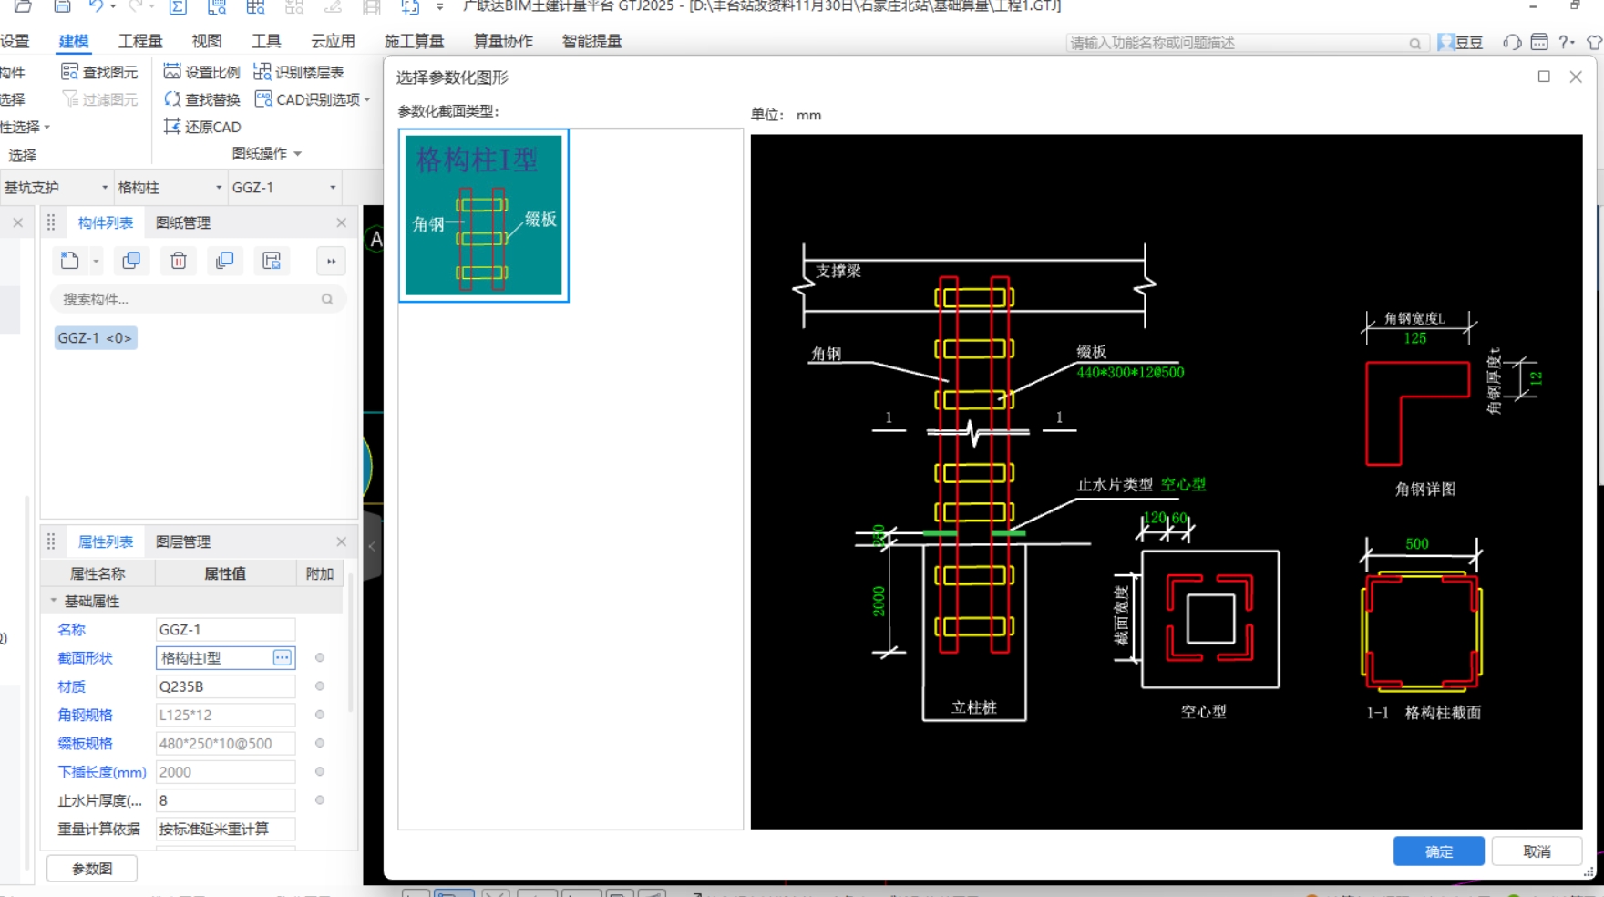The height and width of the screenshot is (897, 1604).
Task: Click the copy component icon
Action: click(x=131, y=261)
